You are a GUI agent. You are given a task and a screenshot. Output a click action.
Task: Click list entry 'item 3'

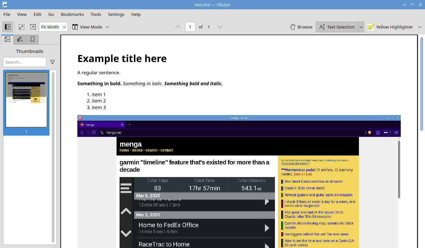99,107
